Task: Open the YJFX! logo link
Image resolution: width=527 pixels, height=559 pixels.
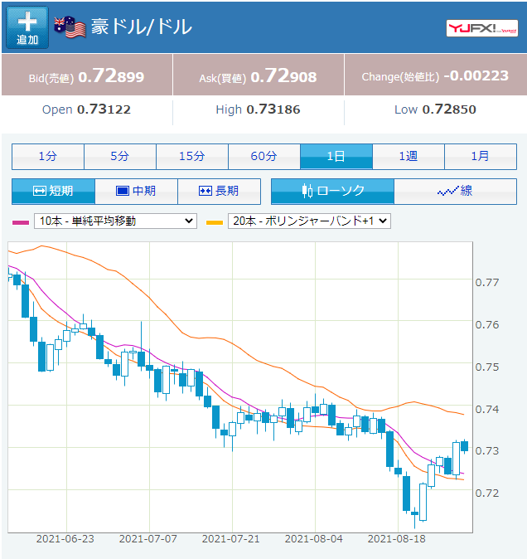Action: [481, 28]
